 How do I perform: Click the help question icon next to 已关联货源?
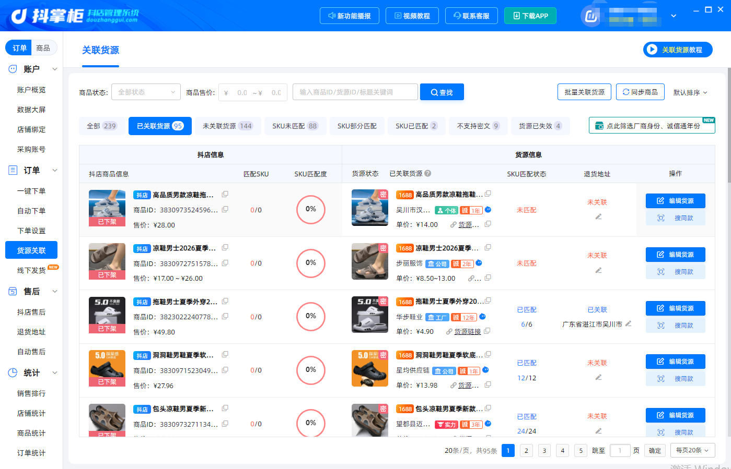427,173
